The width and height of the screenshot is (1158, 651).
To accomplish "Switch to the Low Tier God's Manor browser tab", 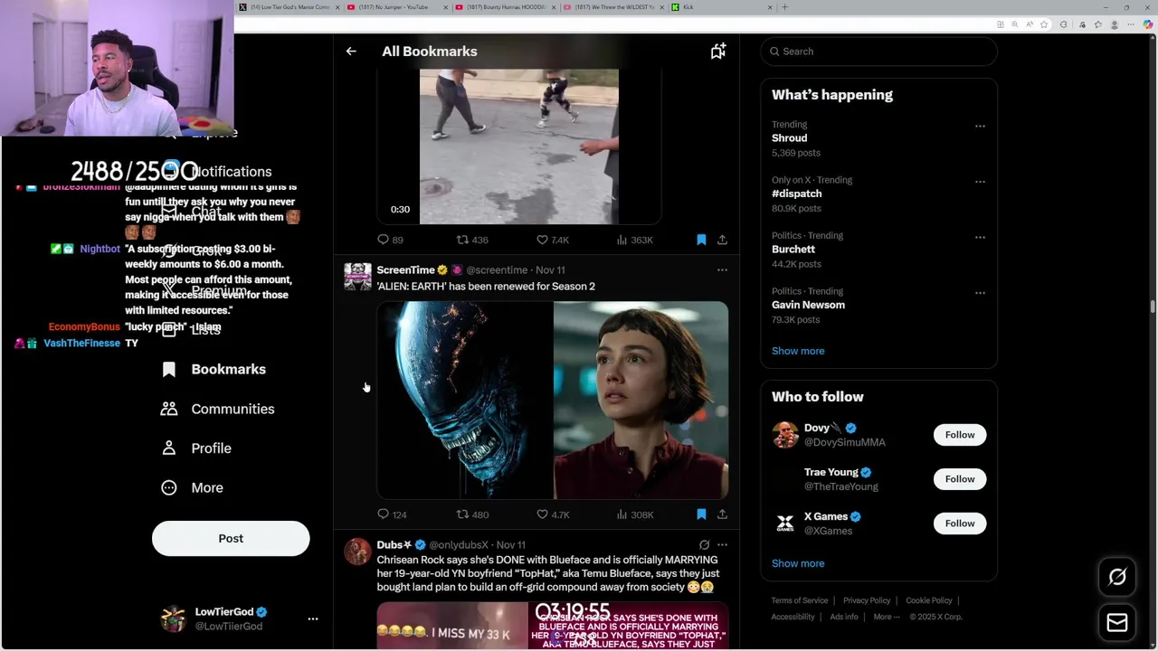I will [x=289, y=7].
